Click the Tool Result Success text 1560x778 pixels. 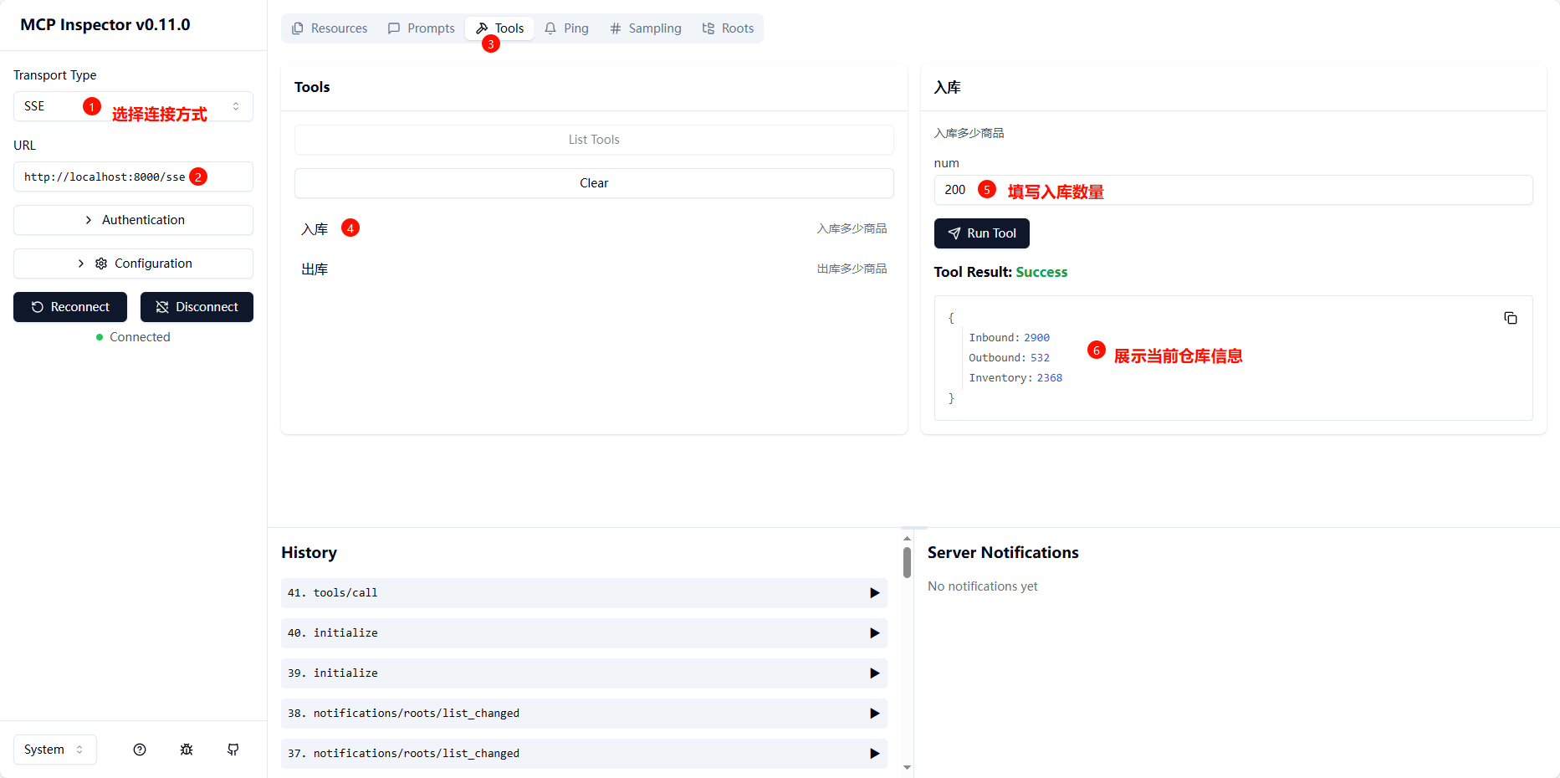pyautogui.click(x=1041, y=272)
